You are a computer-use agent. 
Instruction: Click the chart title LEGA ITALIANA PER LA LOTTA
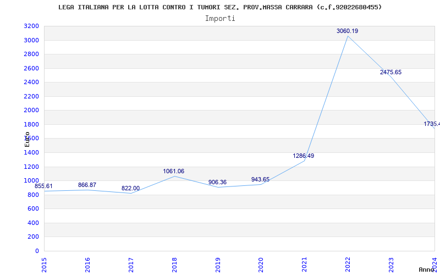220,7
